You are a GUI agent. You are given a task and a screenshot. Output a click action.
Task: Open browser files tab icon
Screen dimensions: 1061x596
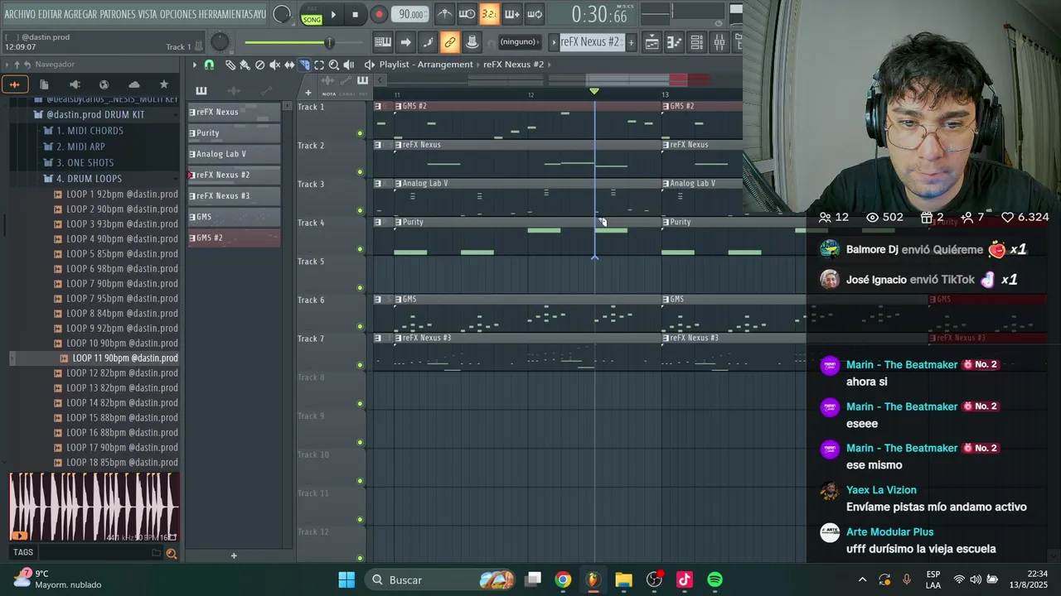pyautogui.click(x=44, y=84)
